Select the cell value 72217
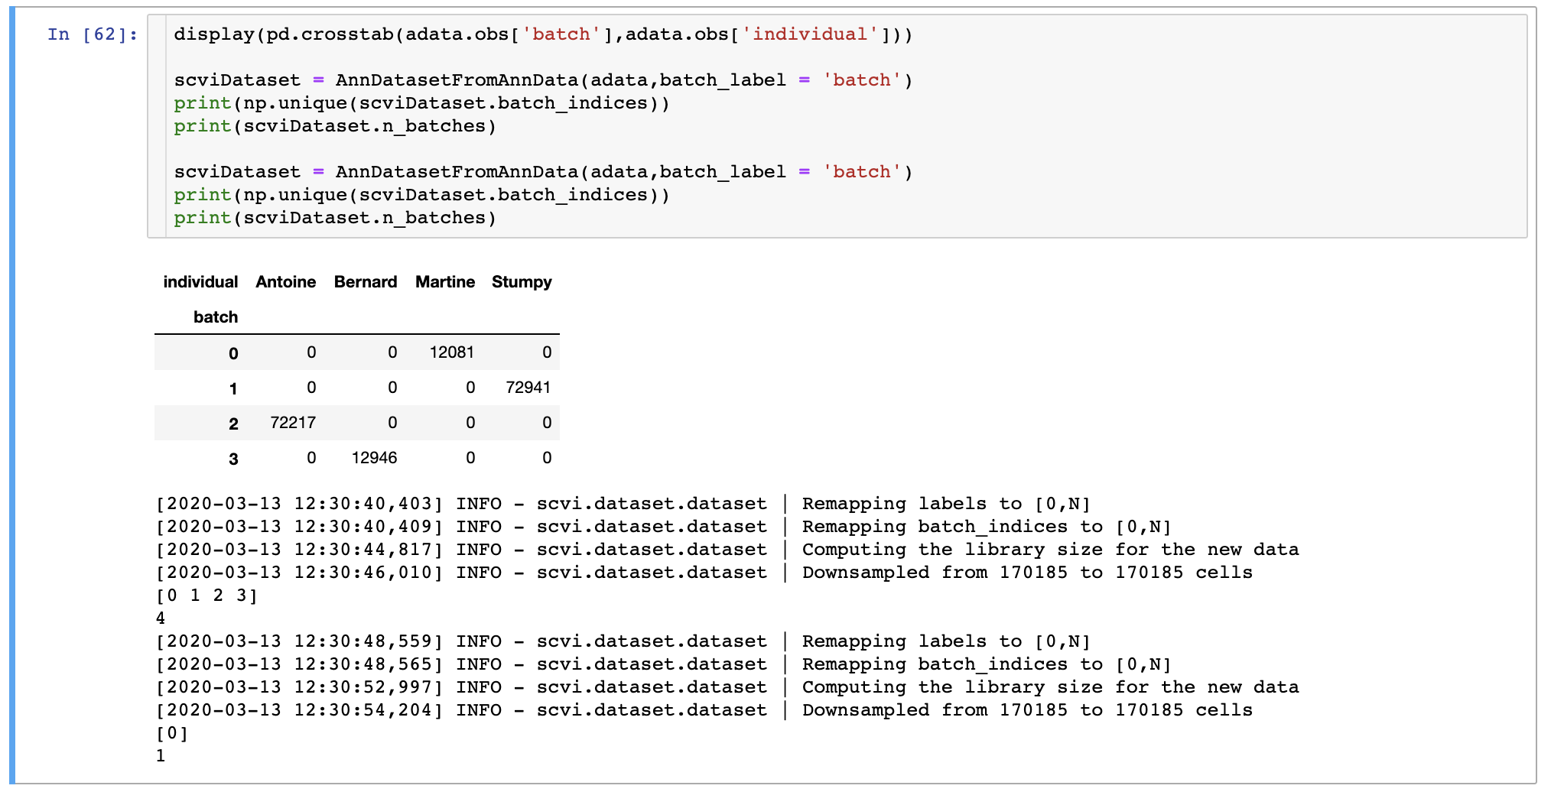The image size is (1551, 792). click(293, 423)
